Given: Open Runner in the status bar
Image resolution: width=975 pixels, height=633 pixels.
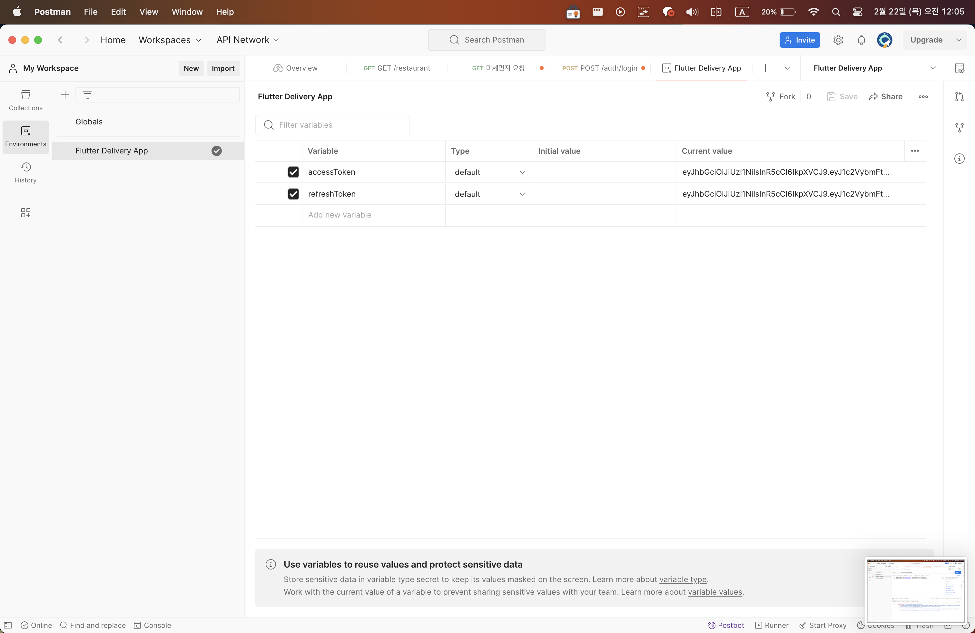Looking at the screenshot, I should pyautogui.click(x=772, y=625).
